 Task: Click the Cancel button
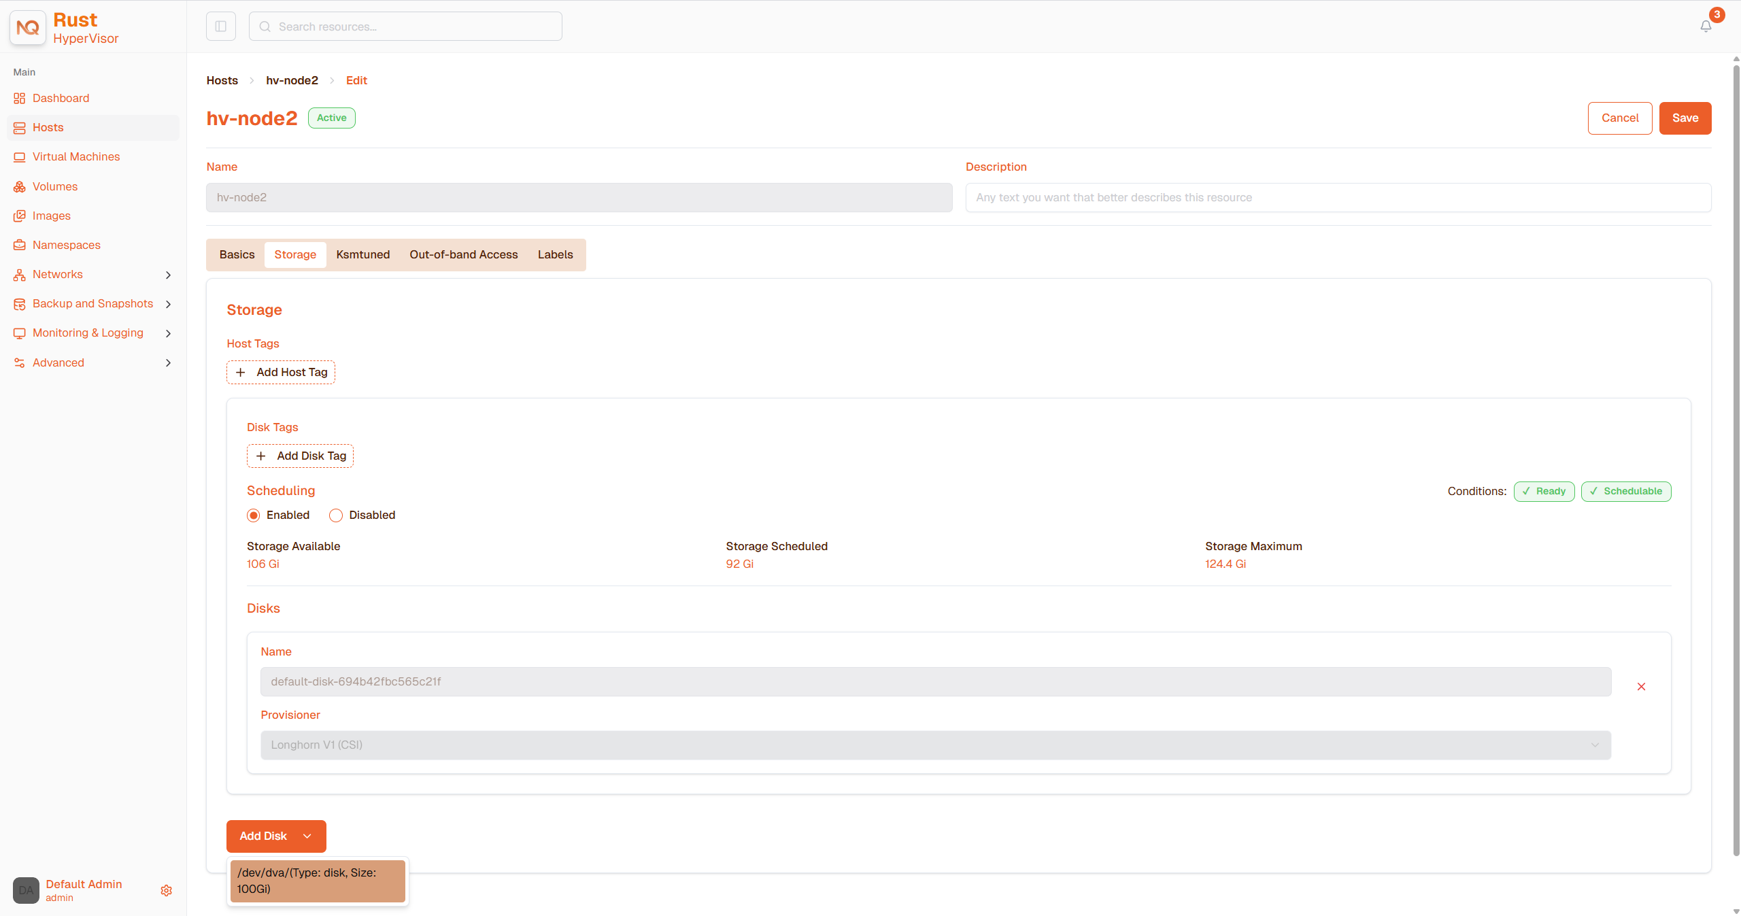tap(1620, 118)
